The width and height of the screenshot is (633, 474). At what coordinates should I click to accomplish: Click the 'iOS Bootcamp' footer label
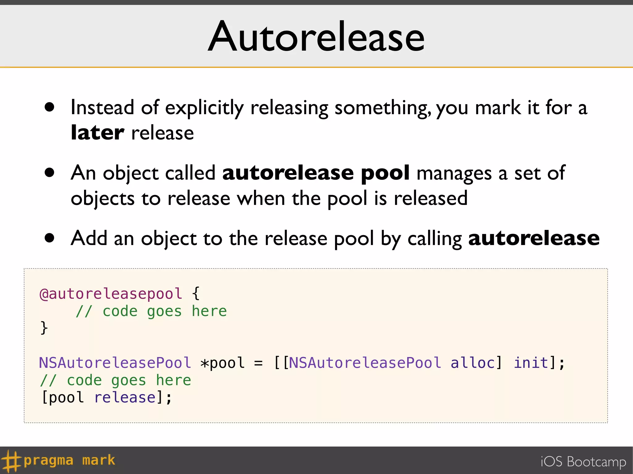[x=584, y=462]
